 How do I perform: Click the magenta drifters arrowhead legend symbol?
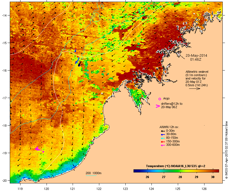(x=158, y=106)
